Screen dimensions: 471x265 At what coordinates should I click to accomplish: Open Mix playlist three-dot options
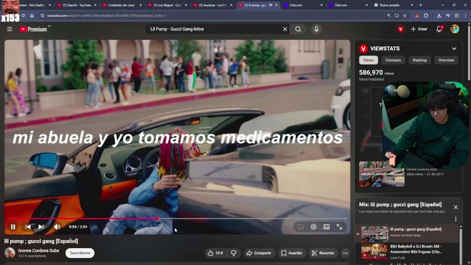click(x=456, y=219)
